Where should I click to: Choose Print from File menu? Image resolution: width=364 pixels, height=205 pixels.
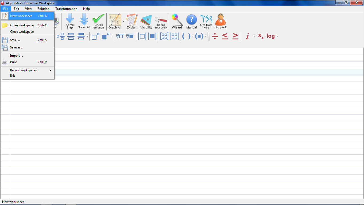pyautogui.click(x=28, y=62)
